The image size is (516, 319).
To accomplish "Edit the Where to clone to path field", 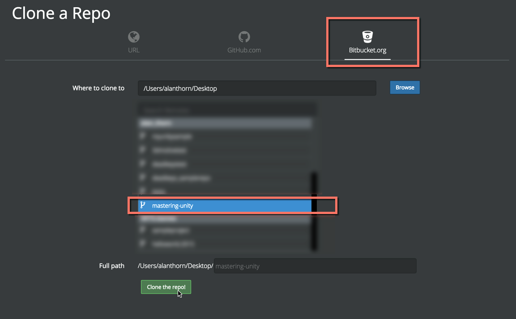I will (x=257, y=88).
